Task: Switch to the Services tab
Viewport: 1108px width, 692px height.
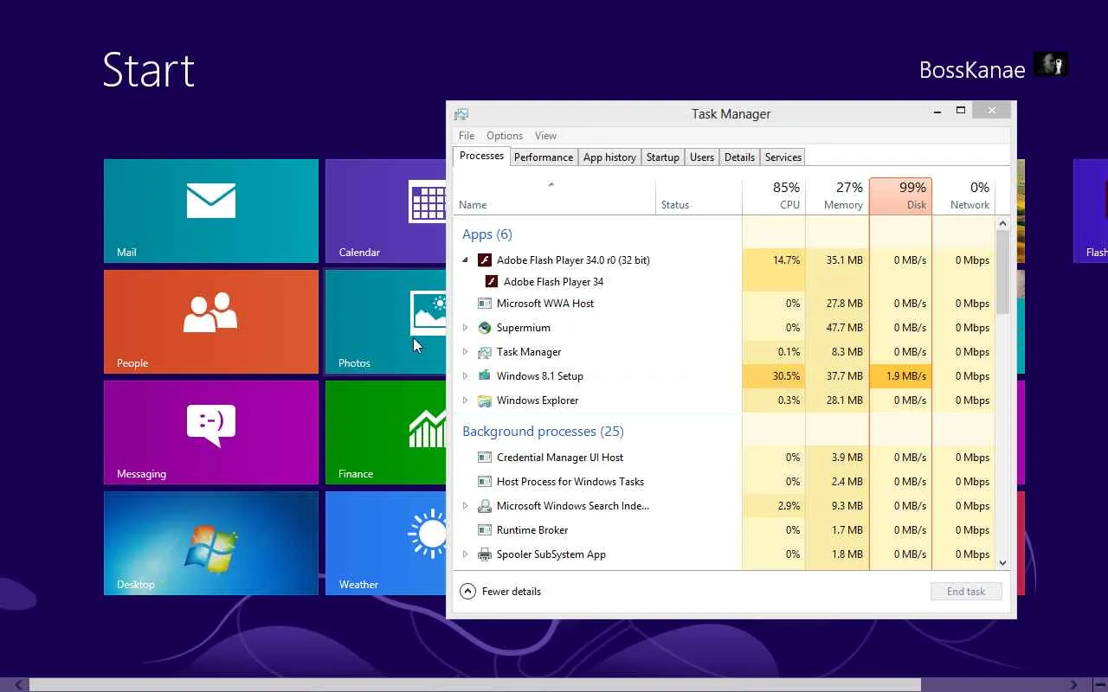Action: coord(783,157)
